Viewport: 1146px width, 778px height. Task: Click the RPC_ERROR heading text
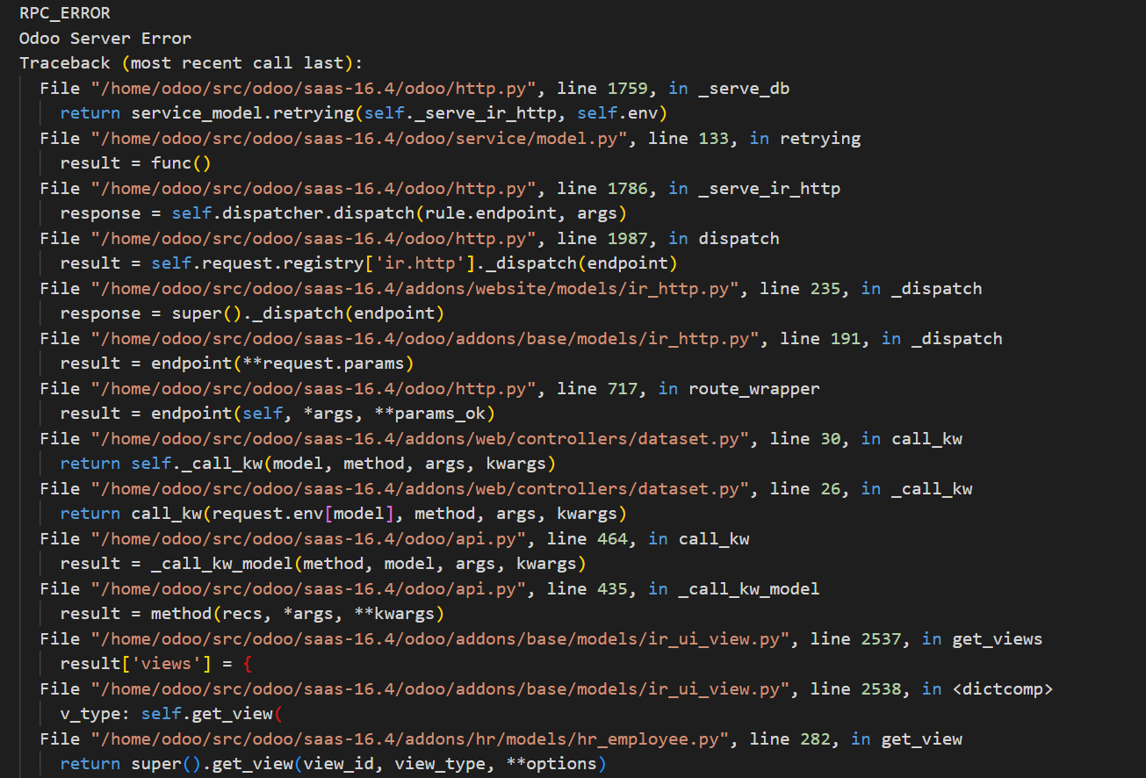click(64, 13)
